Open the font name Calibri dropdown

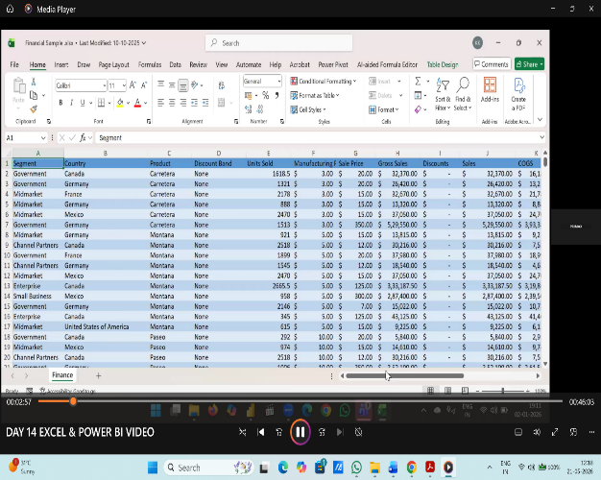point(105,85)
